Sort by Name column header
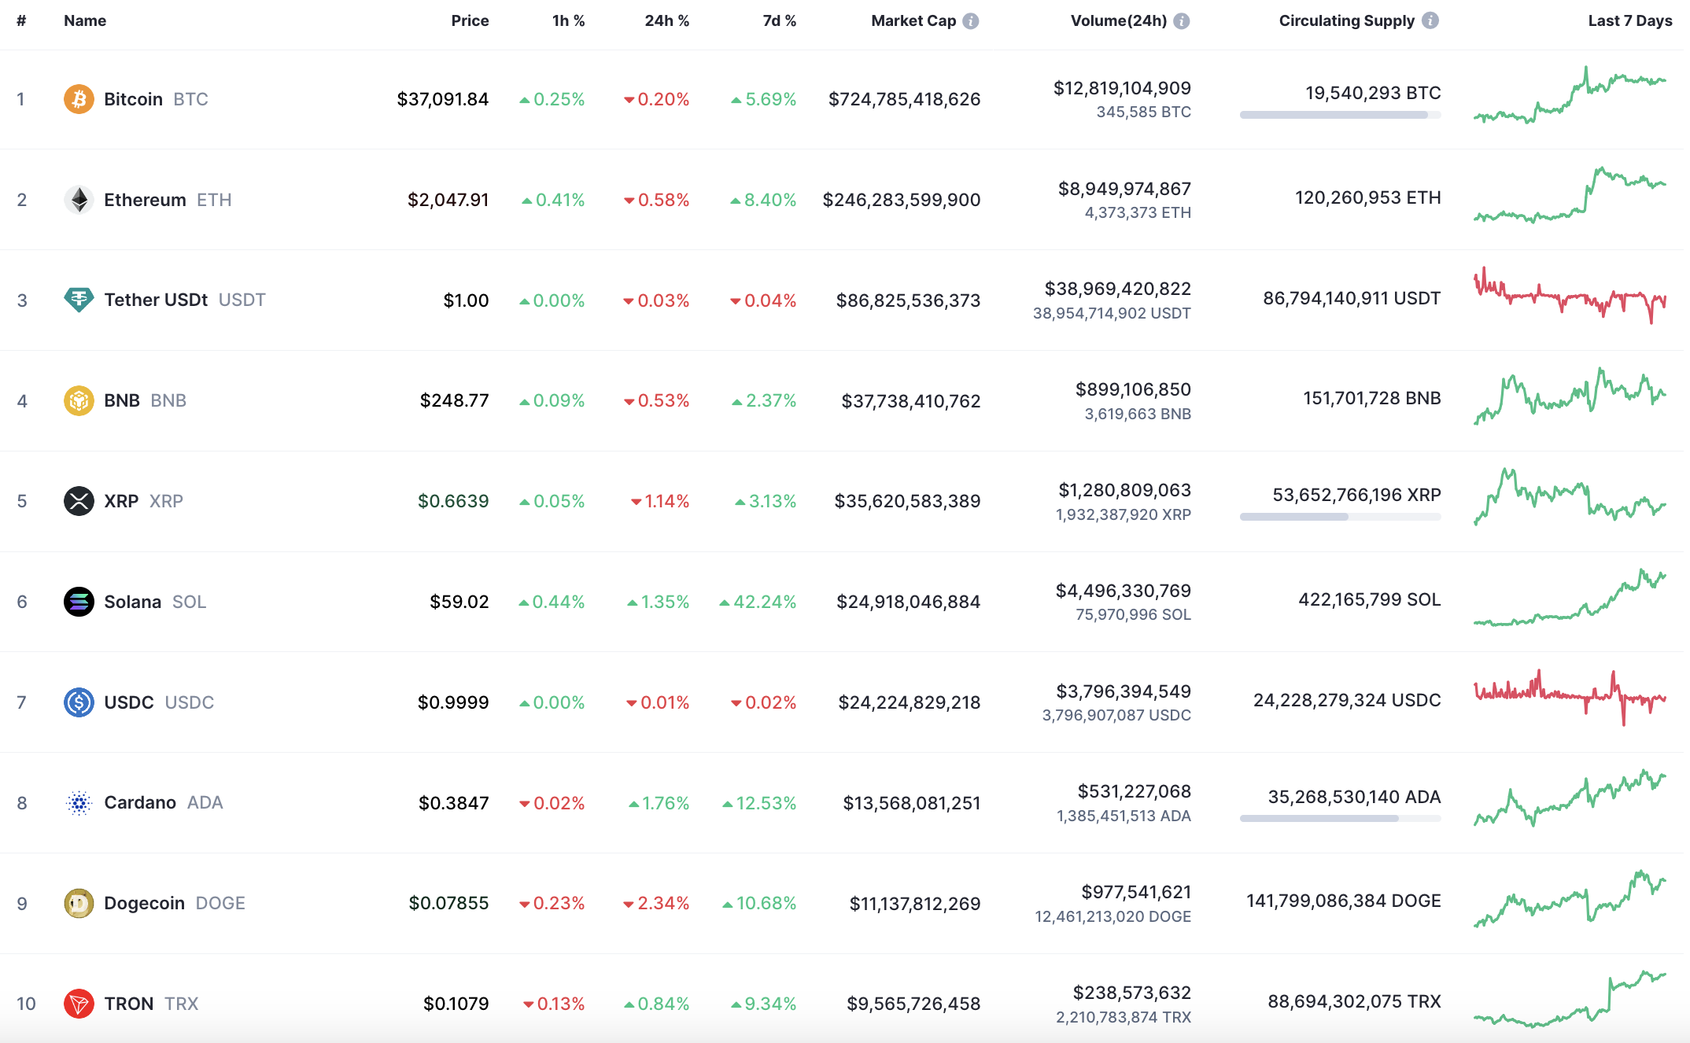Screen dimensions: 1690x1043 pos(85,21)
